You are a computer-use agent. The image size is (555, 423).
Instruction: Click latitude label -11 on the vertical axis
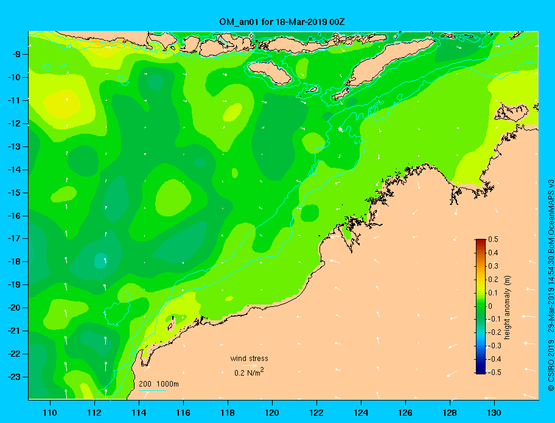point(13,100)
